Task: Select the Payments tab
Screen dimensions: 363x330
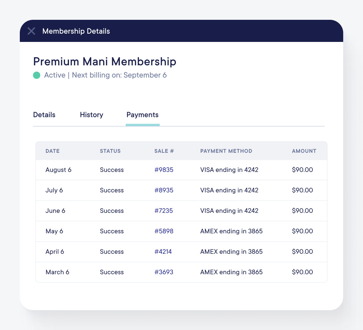Action: (142, 115)
